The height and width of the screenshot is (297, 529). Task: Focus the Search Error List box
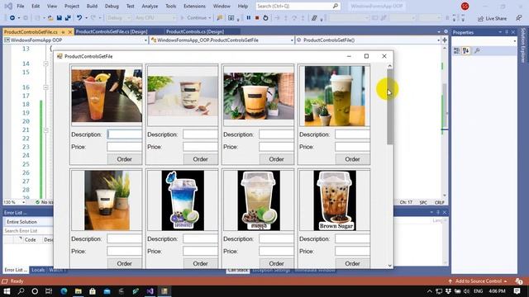[28, 231]
